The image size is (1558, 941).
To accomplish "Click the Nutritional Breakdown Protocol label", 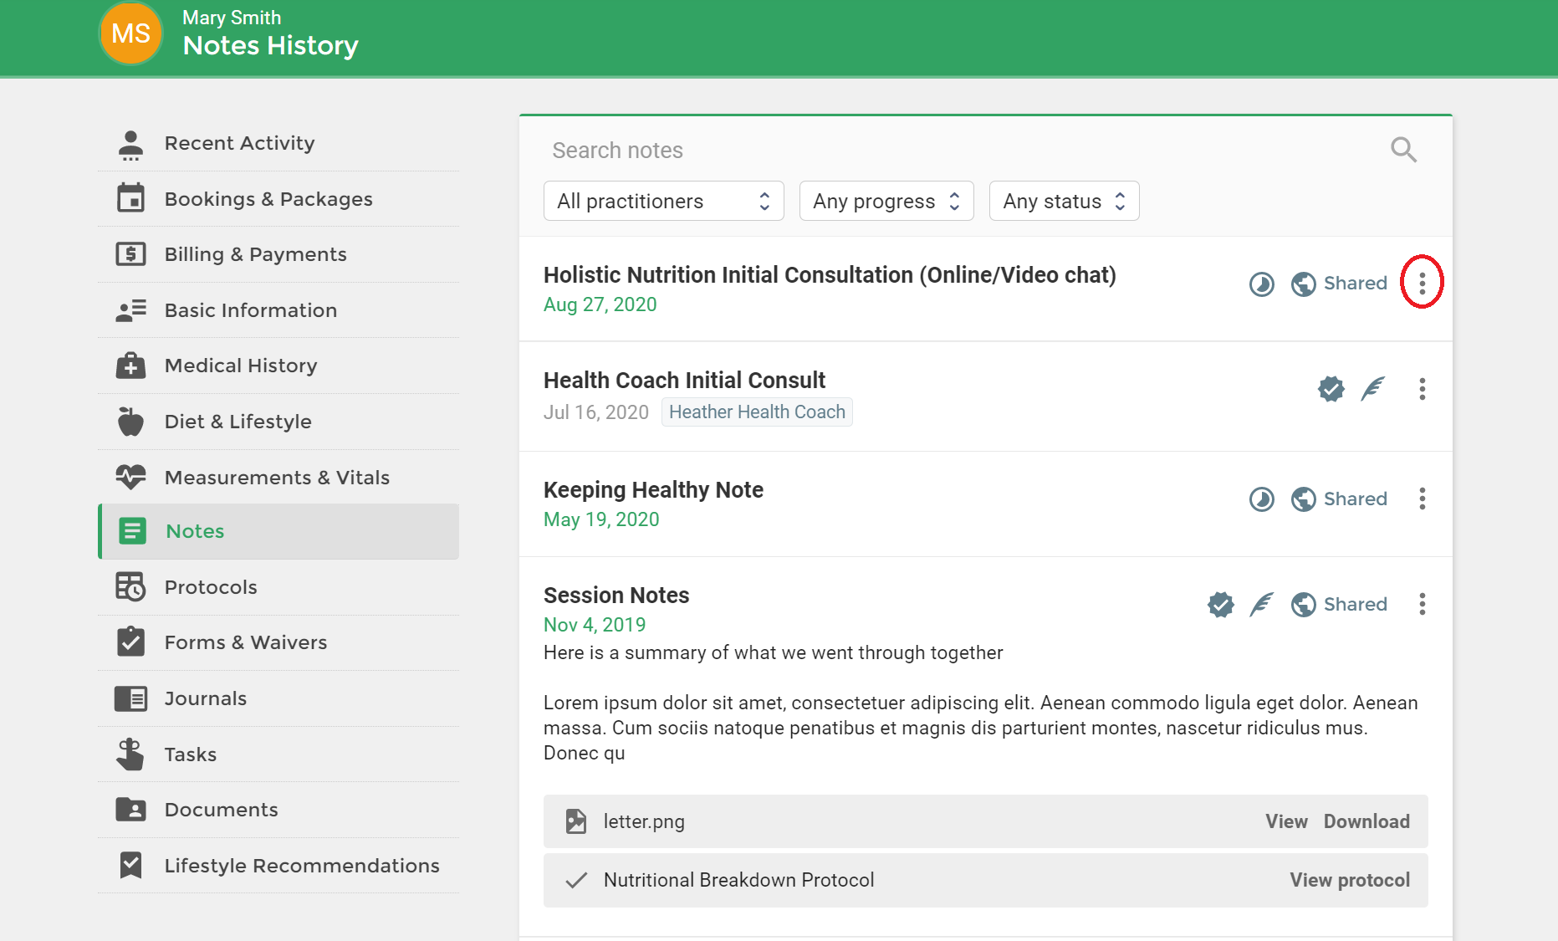I will pyautogui.click(x=738, y=880).
